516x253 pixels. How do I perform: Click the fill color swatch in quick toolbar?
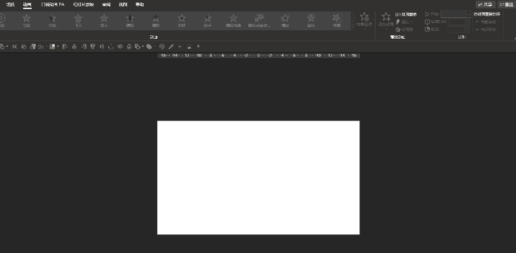pyautogui.click(x=52, y=46)
